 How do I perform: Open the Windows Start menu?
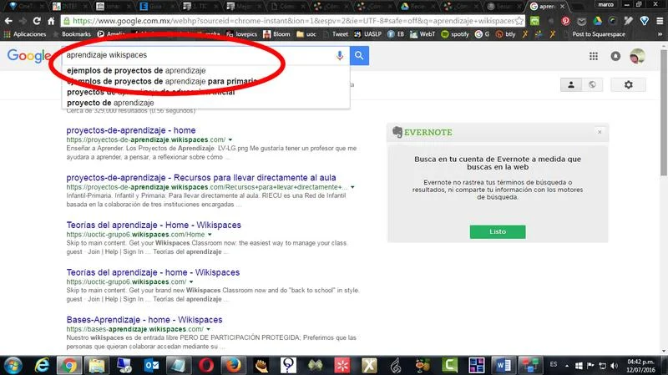click(x=13, y=366)
